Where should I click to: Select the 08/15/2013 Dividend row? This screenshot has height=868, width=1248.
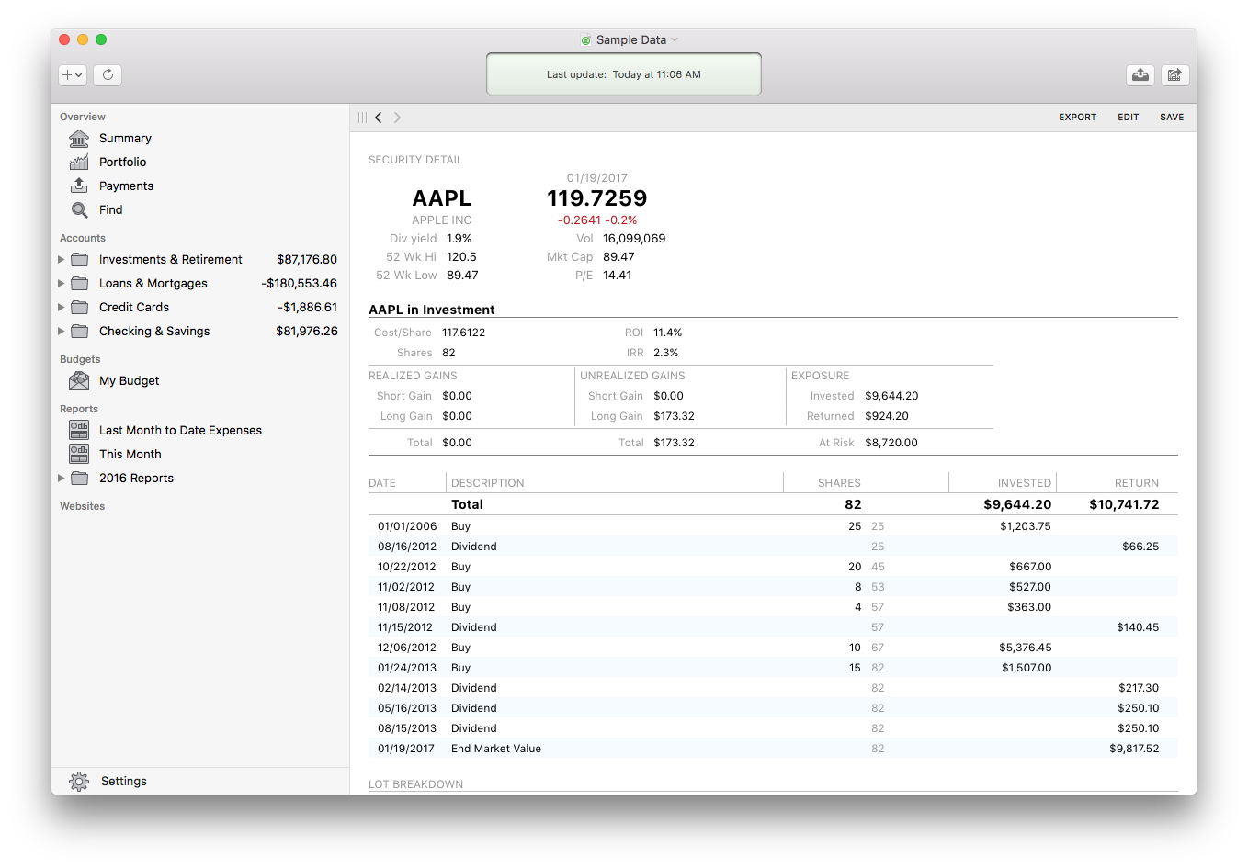(x=773, y=728)
